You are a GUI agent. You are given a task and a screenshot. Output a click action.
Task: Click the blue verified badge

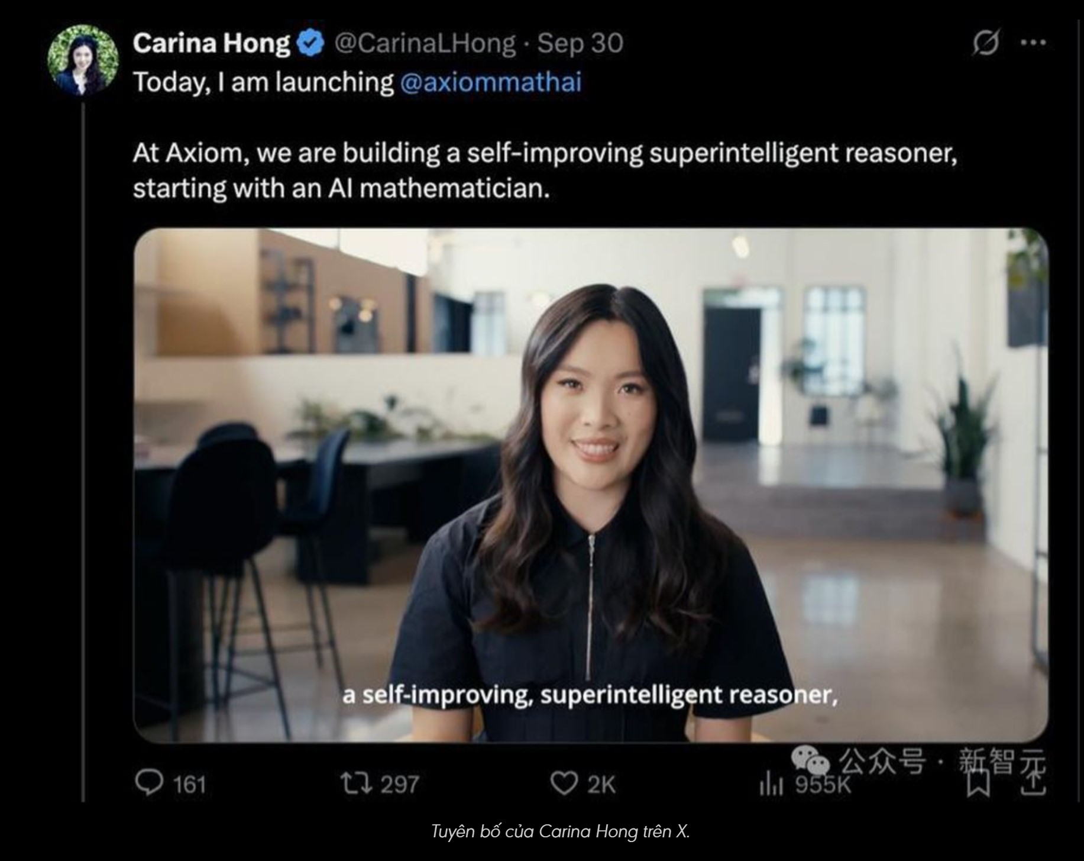point(310,44)
